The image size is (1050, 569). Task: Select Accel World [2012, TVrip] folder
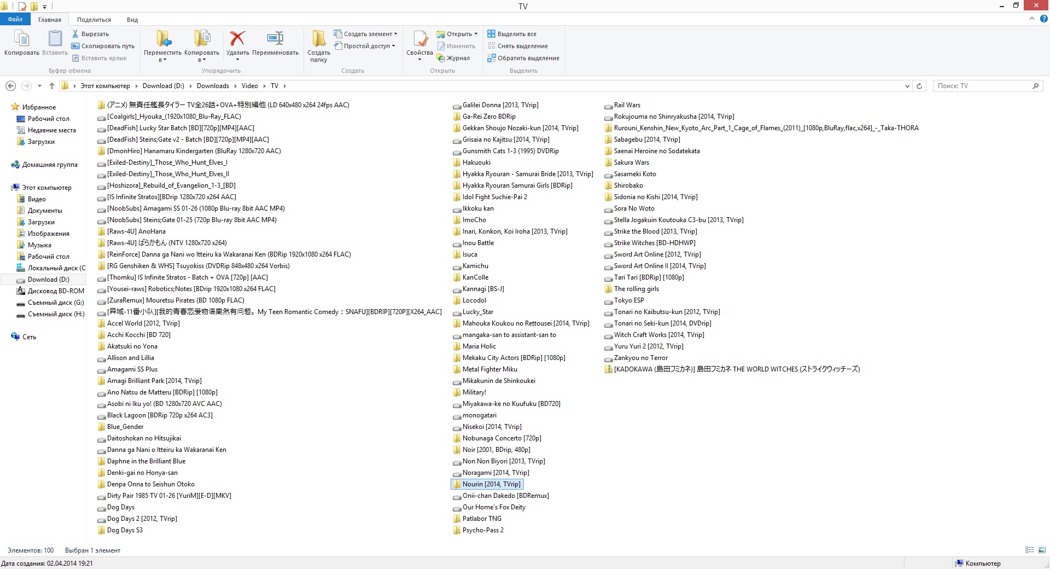(x=139, y=323)
